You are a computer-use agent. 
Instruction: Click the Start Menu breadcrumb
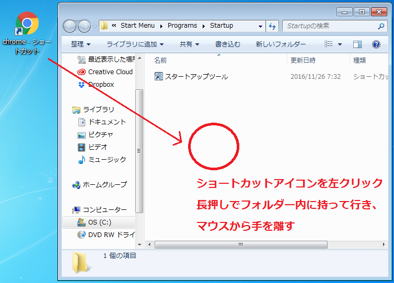(x=137, y=26)
